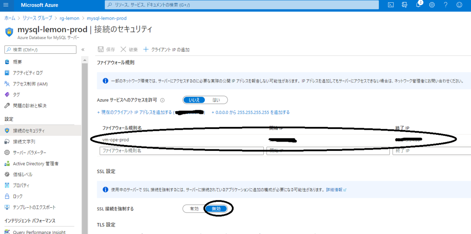Image resolution: width=471 pixels, height=234 pixels.
Task: Open the feedback smiley icon
Action: point(459,5)
